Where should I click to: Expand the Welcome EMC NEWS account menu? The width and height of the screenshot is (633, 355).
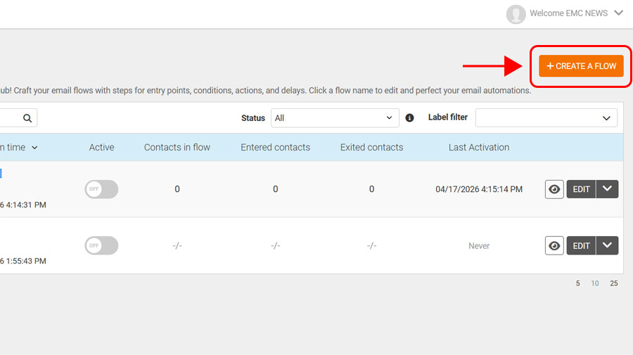point(618,13)
